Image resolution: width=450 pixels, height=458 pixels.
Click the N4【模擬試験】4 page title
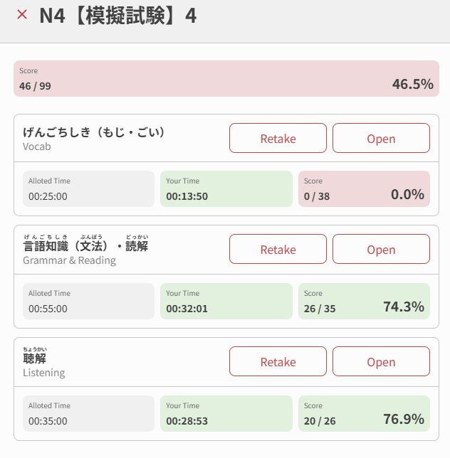pos(117,16)
